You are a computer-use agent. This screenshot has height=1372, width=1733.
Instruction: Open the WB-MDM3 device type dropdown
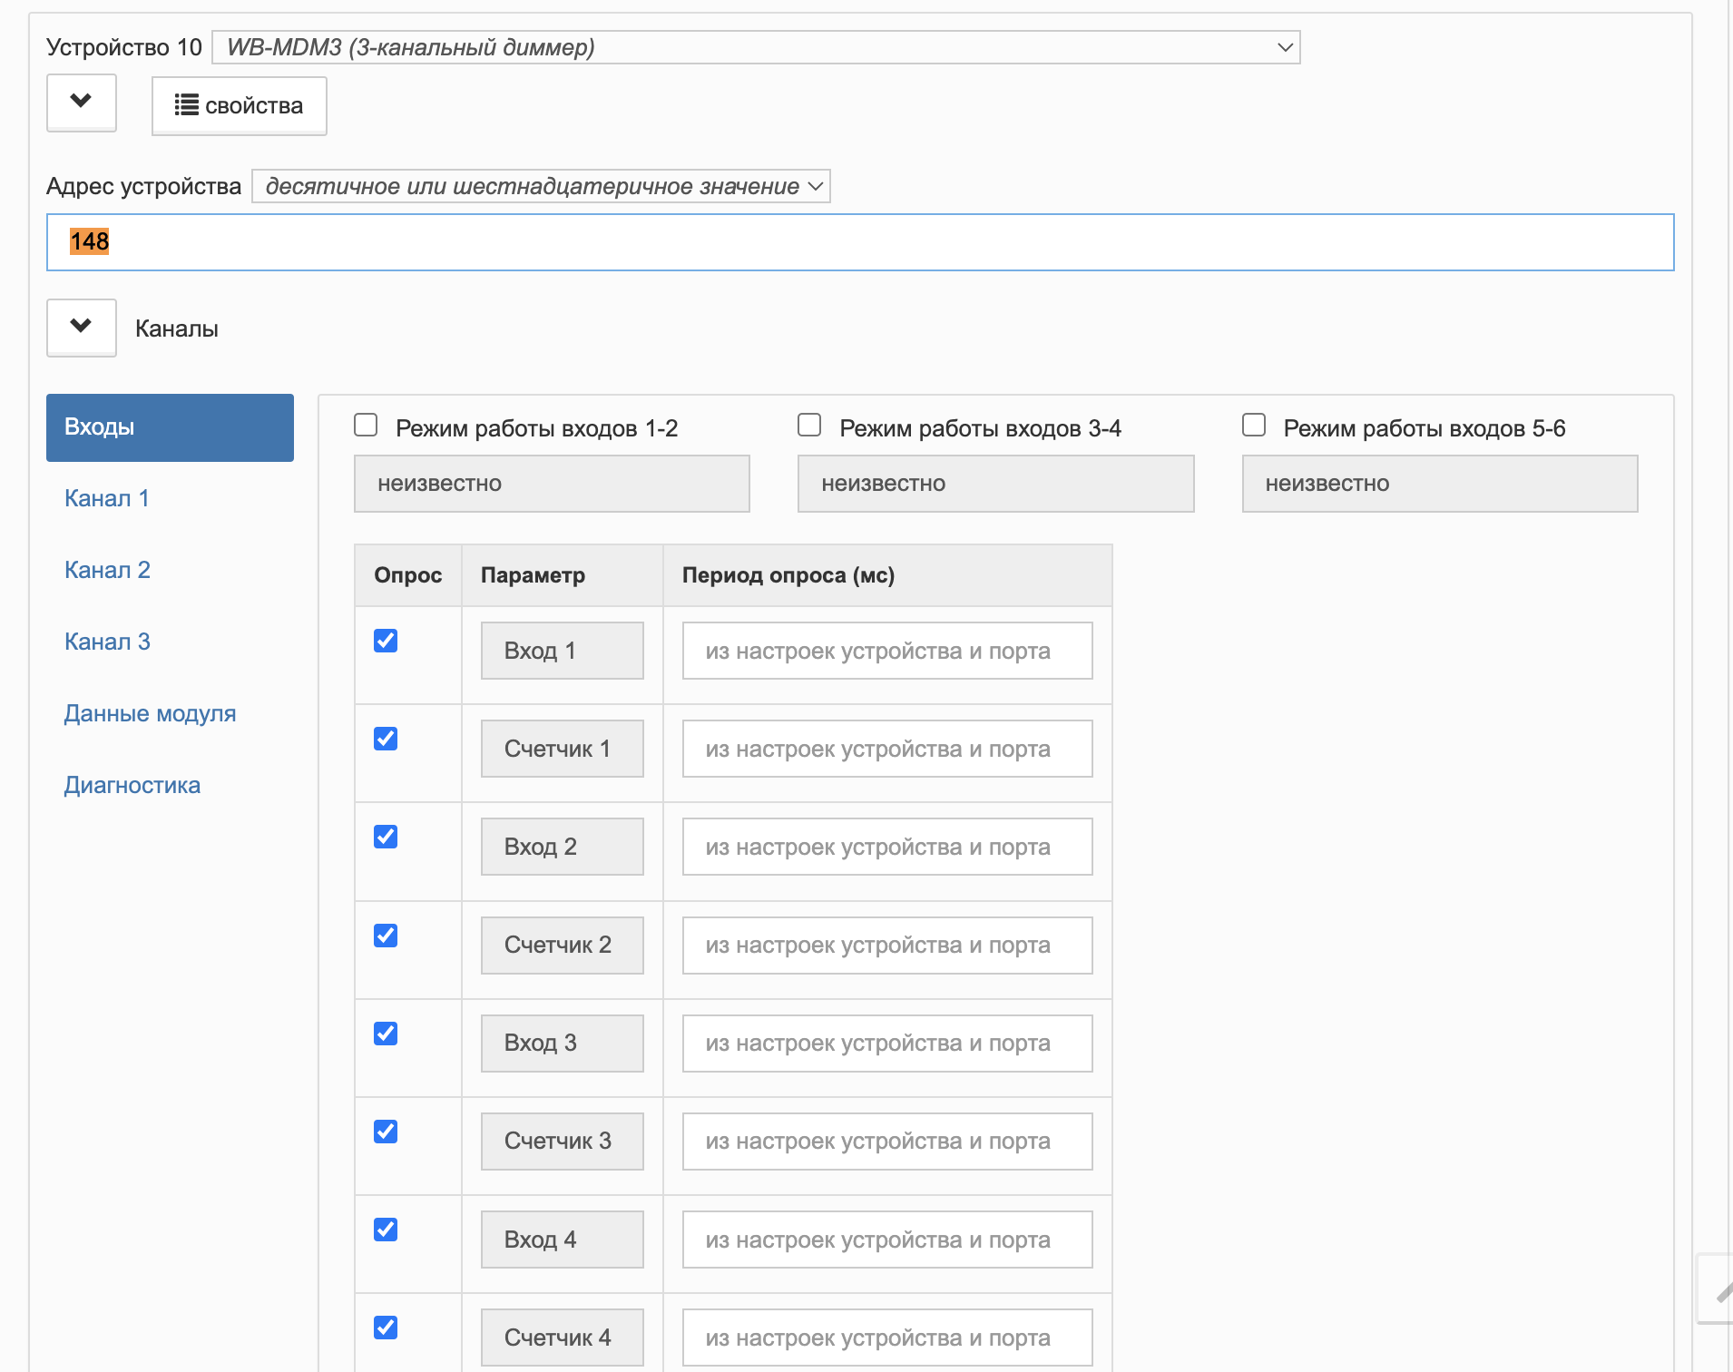(x=756, y=47)
